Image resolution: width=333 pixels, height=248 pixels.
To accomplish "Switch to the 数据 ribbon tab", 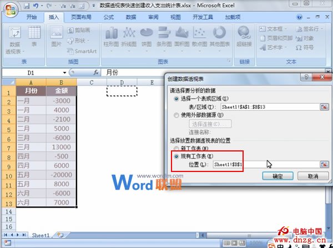I will [x=131, y=17].
